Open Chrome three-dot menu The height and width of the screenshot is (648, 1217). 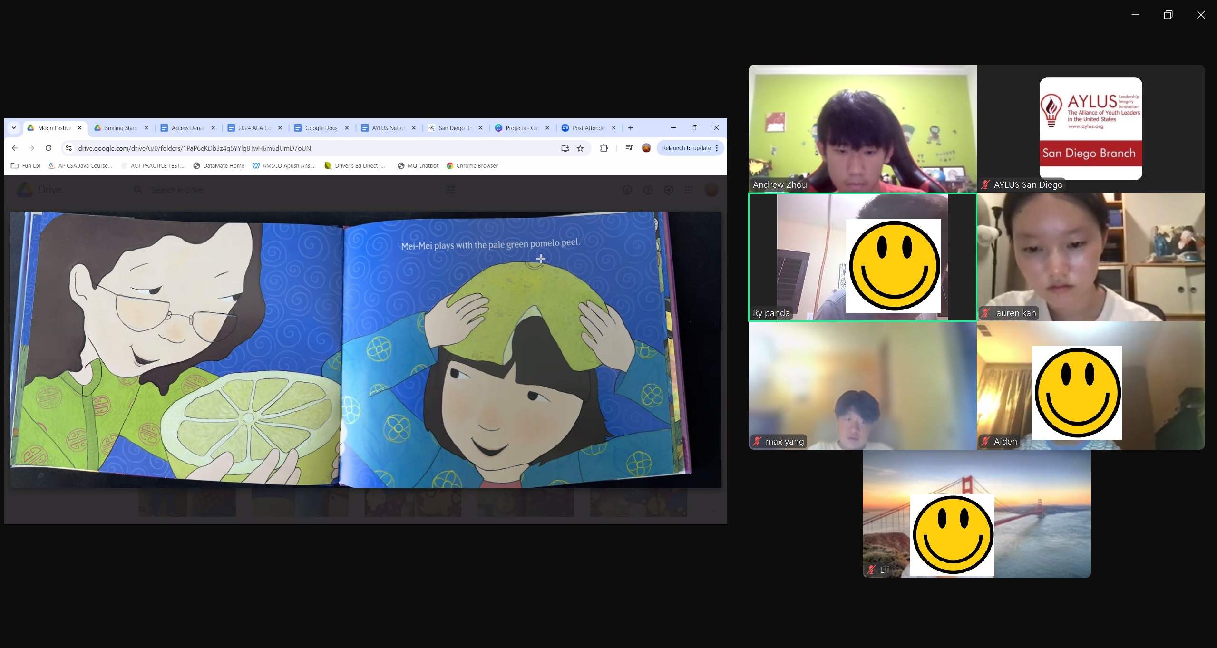(x=717, y=148)
